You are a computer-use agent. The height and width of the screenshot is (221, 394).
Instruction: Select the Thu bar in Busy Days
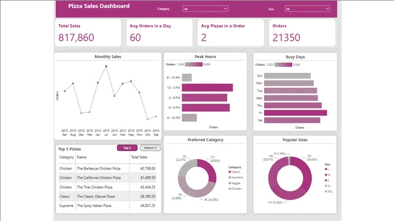pos(293,106)
